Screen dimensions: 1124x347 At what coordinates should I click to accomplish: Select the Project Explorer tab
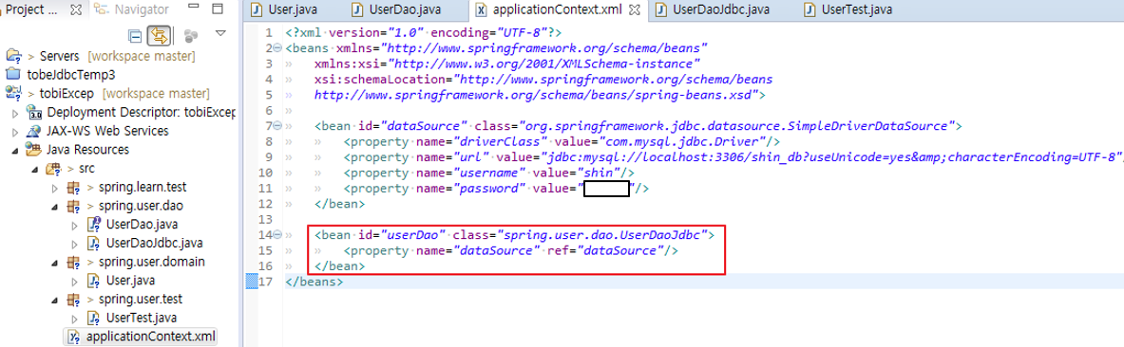pos(30,10)
